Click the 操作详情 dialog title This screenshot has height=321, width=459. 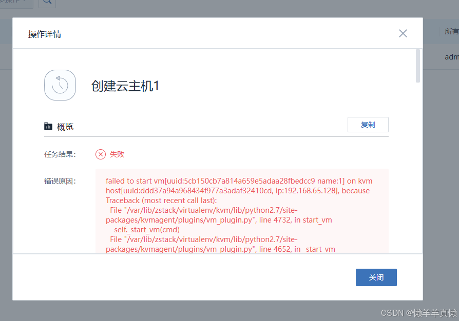point(45,34)
